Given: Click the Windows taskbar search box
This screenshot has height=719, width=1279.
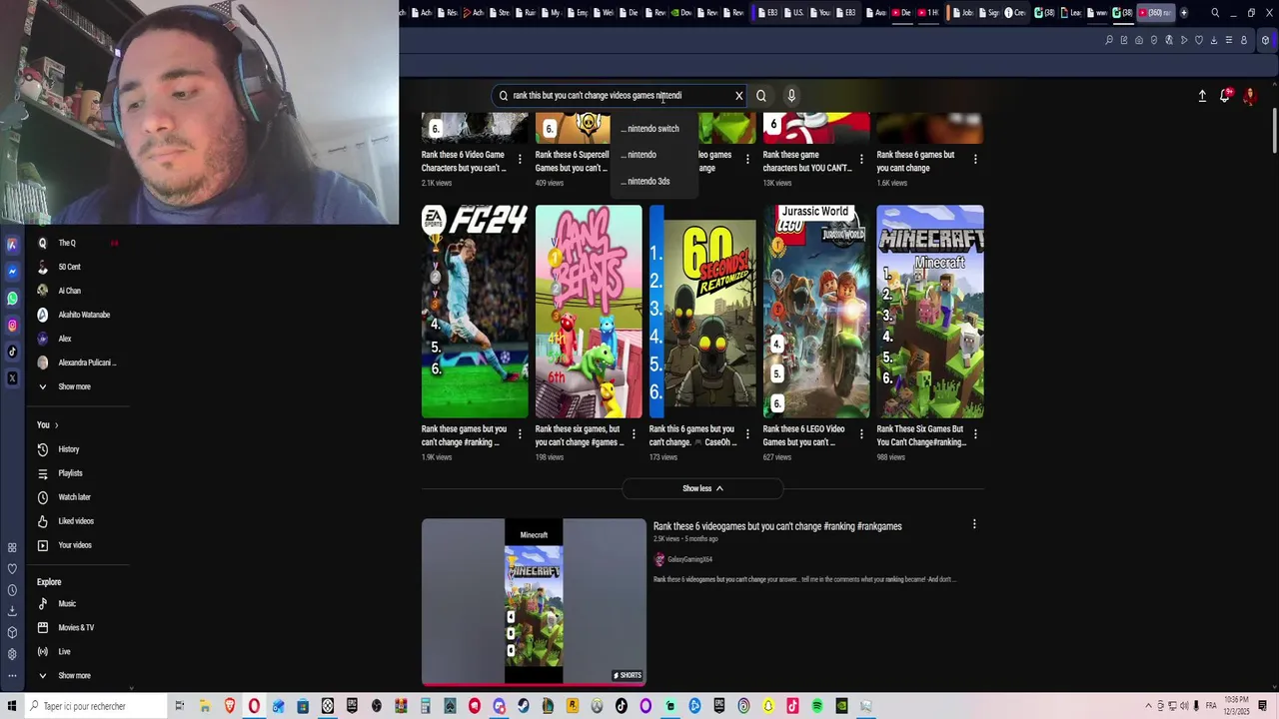Looking at the screenshot, I should (97, 706).
